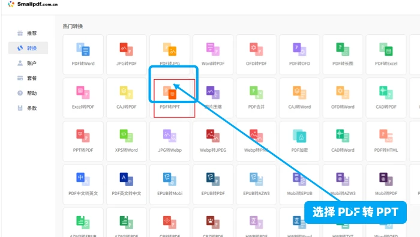Open the Webp转JPEG converter tile
This screenshot has height=237, width=420.
pos(213,142)
